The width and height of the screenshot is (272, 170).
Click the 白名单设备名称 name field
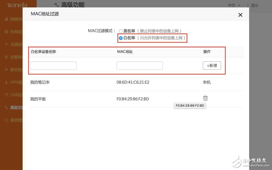pos(53,65)
